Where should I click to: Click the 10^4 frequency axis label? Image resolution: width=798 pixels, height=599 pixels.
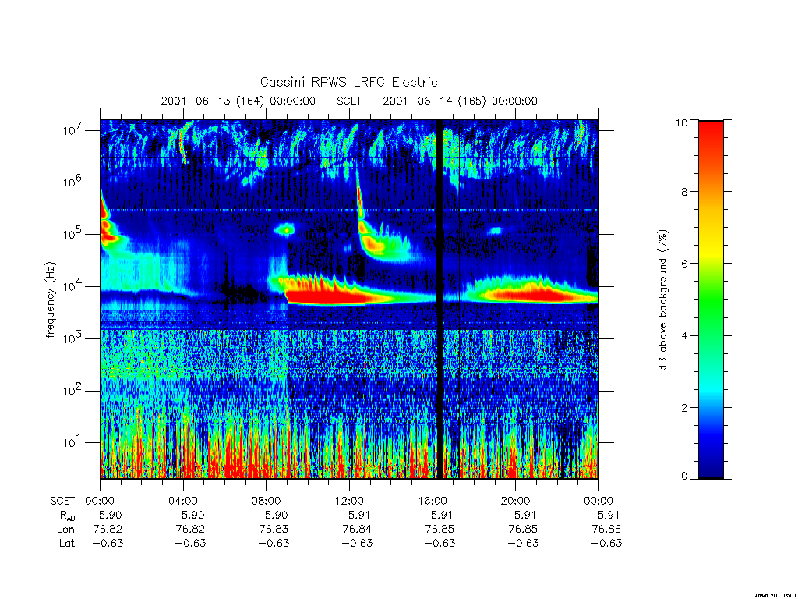74,286
